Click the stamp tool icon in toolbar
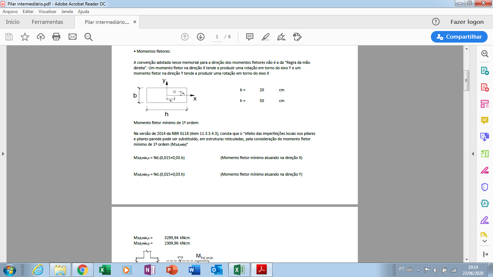 click(297, 37)
